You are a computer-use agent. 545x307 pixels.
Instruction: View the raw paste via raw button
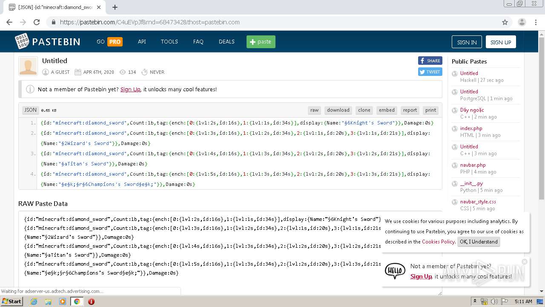[x=314, y=110]
